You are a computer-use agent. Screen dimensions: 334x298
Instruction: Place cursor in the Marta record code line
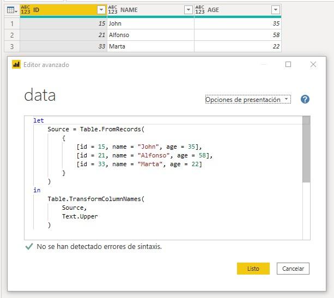pyautogui.click(x=139, y=164)
